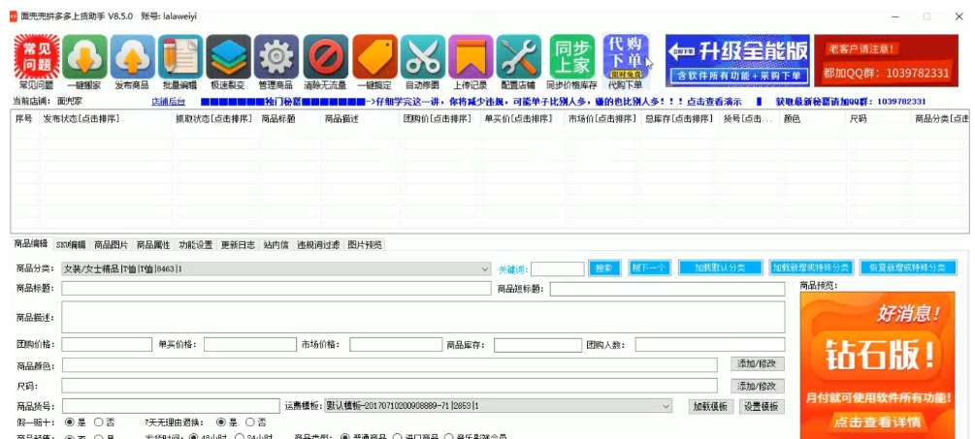
Task: Click the red QQ群 notice banner
Action: point(886,60)
